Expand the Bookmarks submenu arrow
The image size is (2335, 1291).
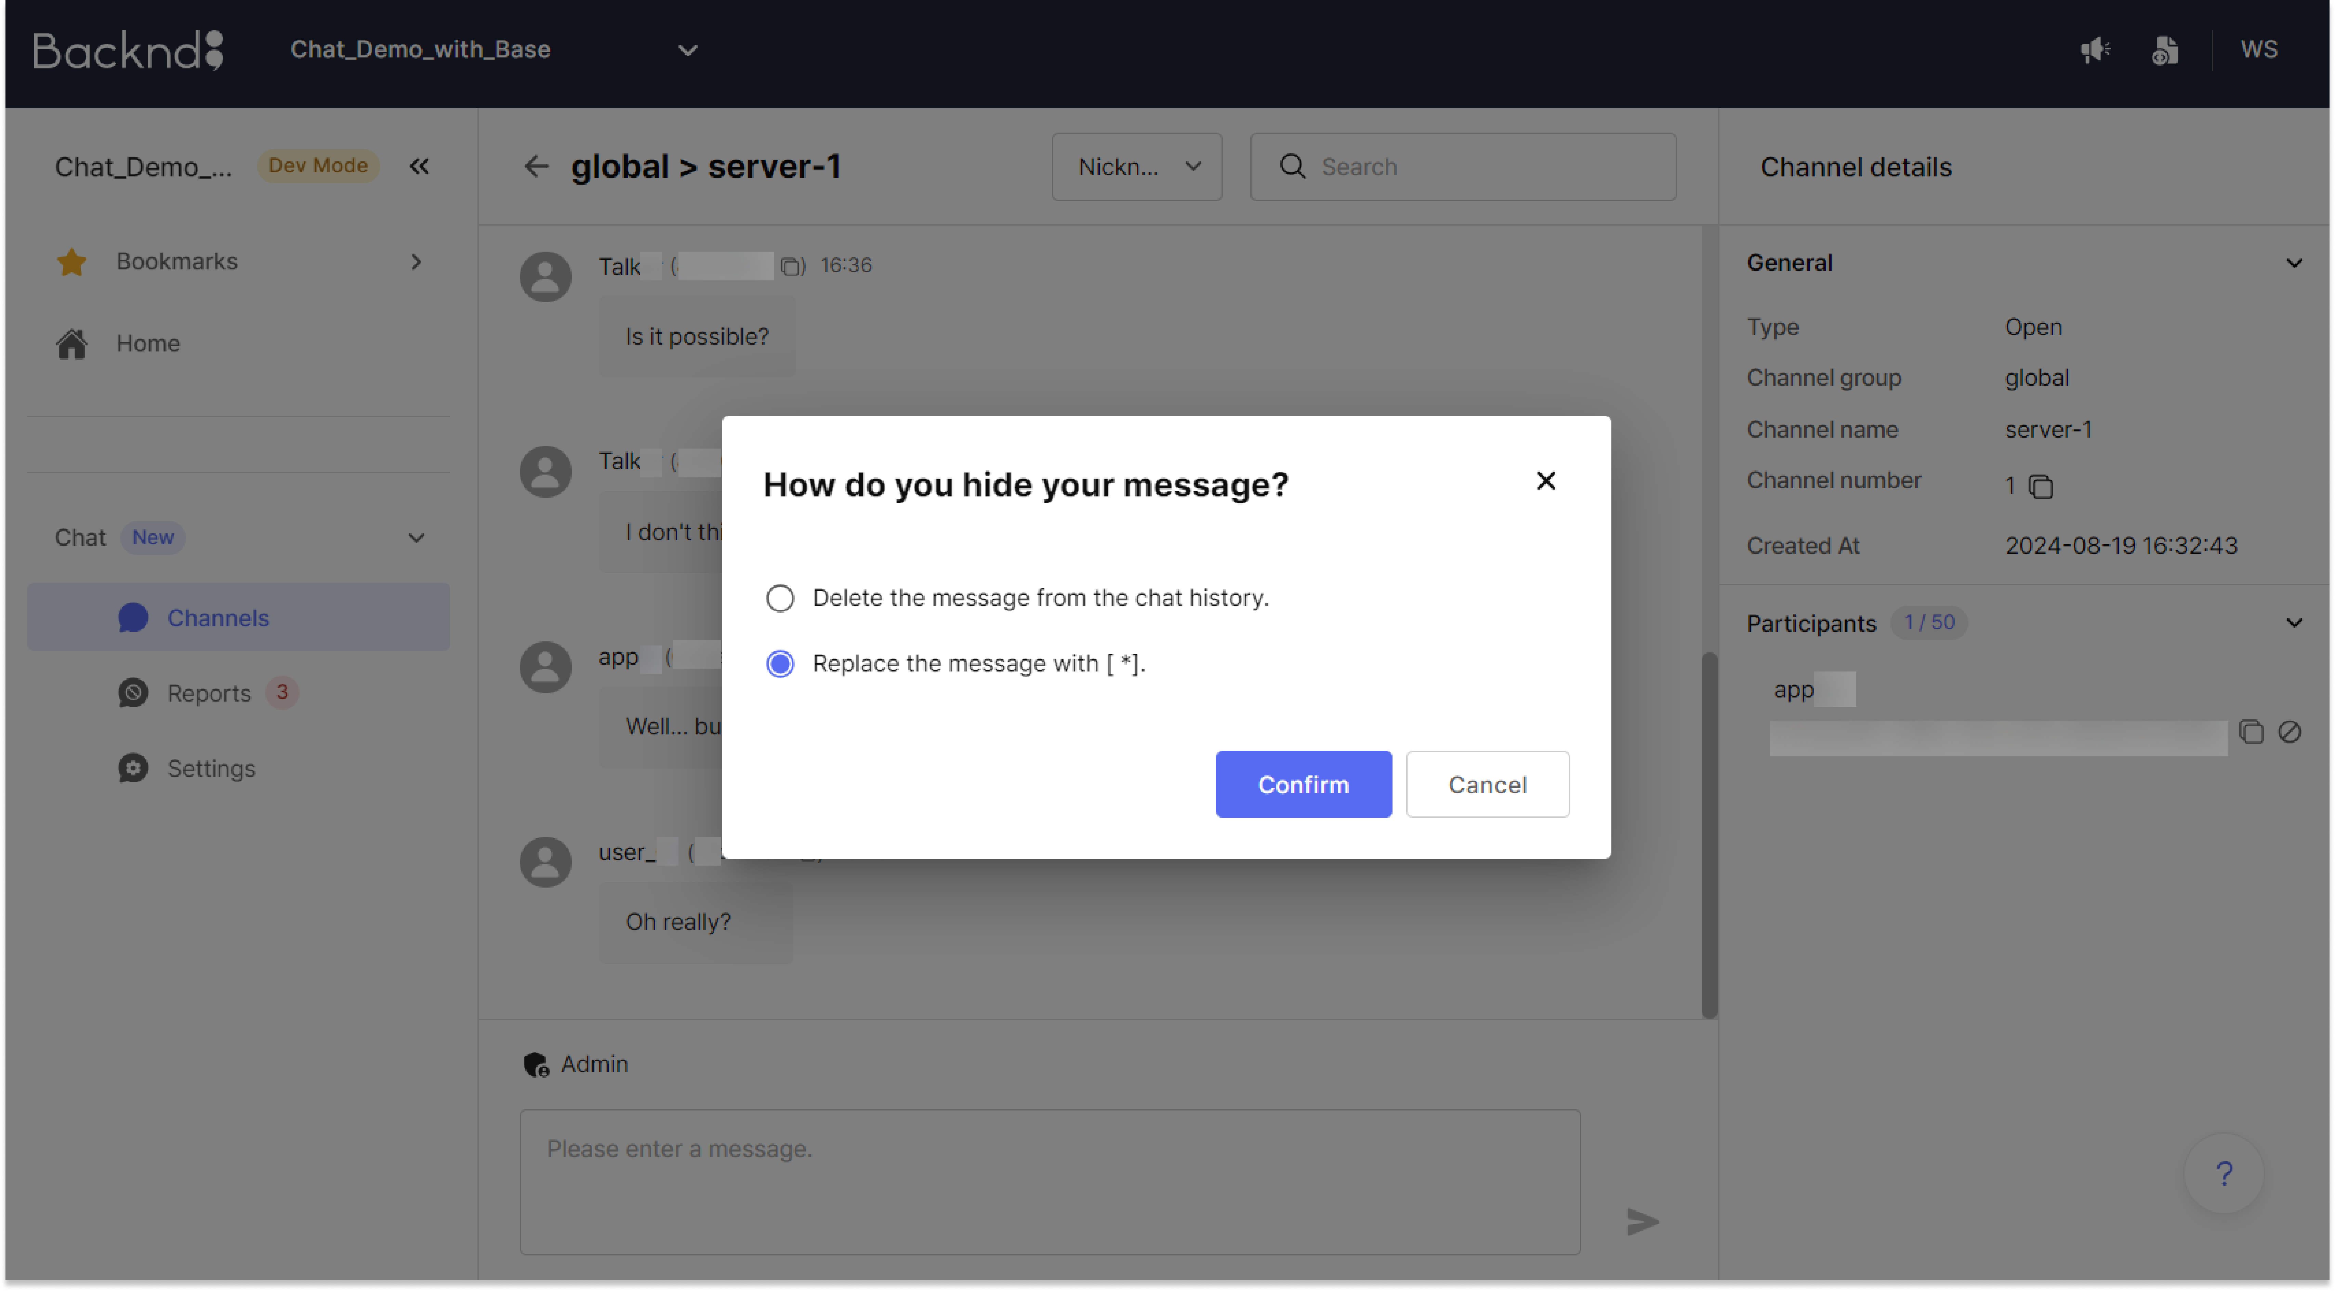click(416, 262)
